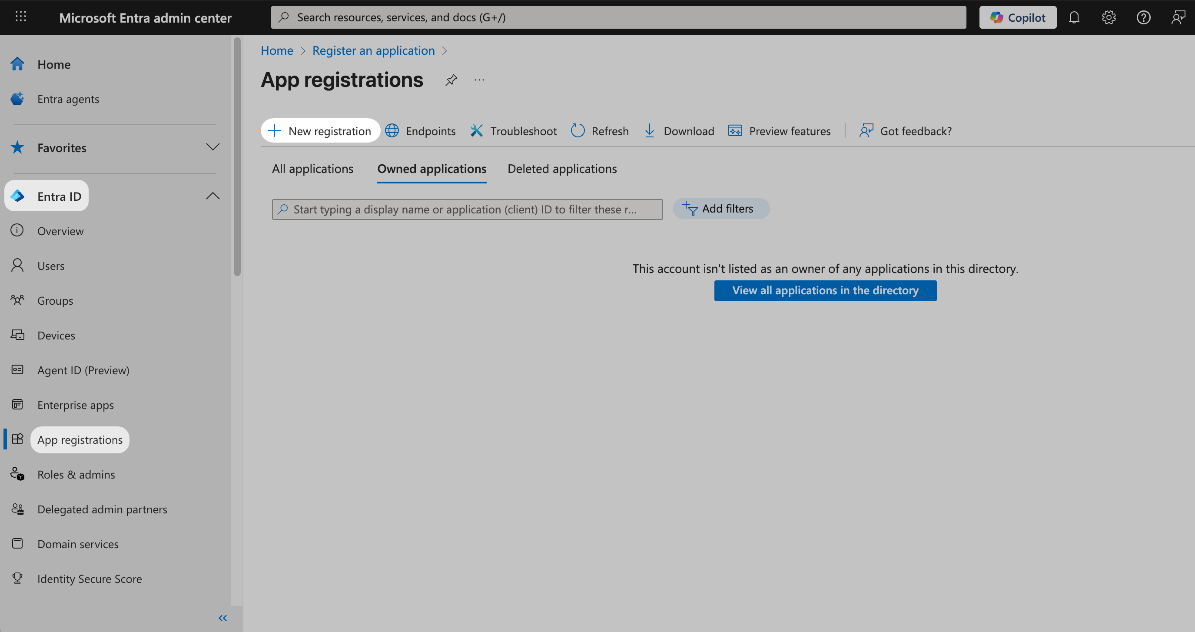This screenshot has height=632, width=1195.
Task: Click the Microsoft Entra admin center title
Action: coord(145,18)
